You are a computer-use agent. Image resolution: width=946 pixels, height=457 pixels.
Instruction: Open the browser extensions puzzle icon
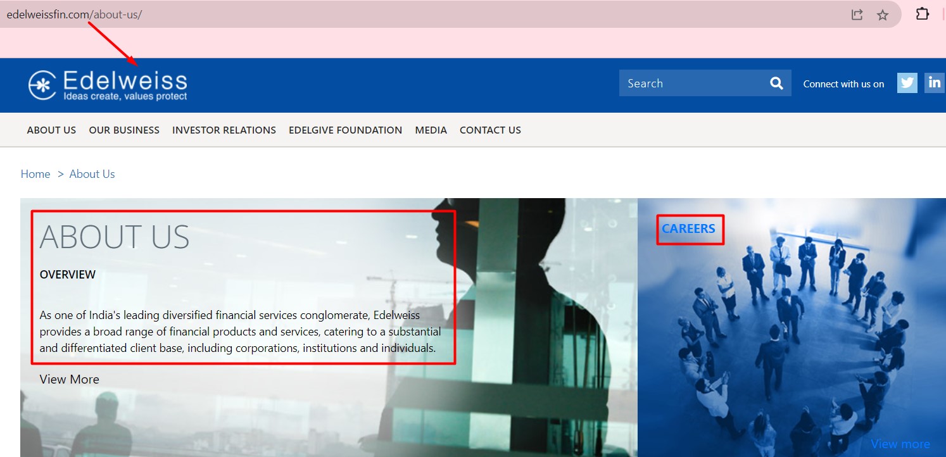(923, 14)
